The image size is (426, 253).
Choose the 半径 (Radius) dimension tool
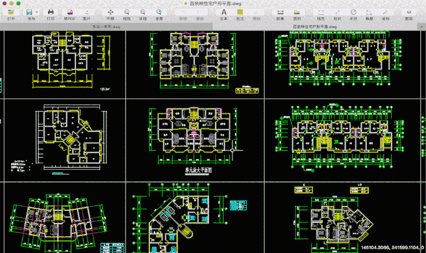(x=353, y=12)
